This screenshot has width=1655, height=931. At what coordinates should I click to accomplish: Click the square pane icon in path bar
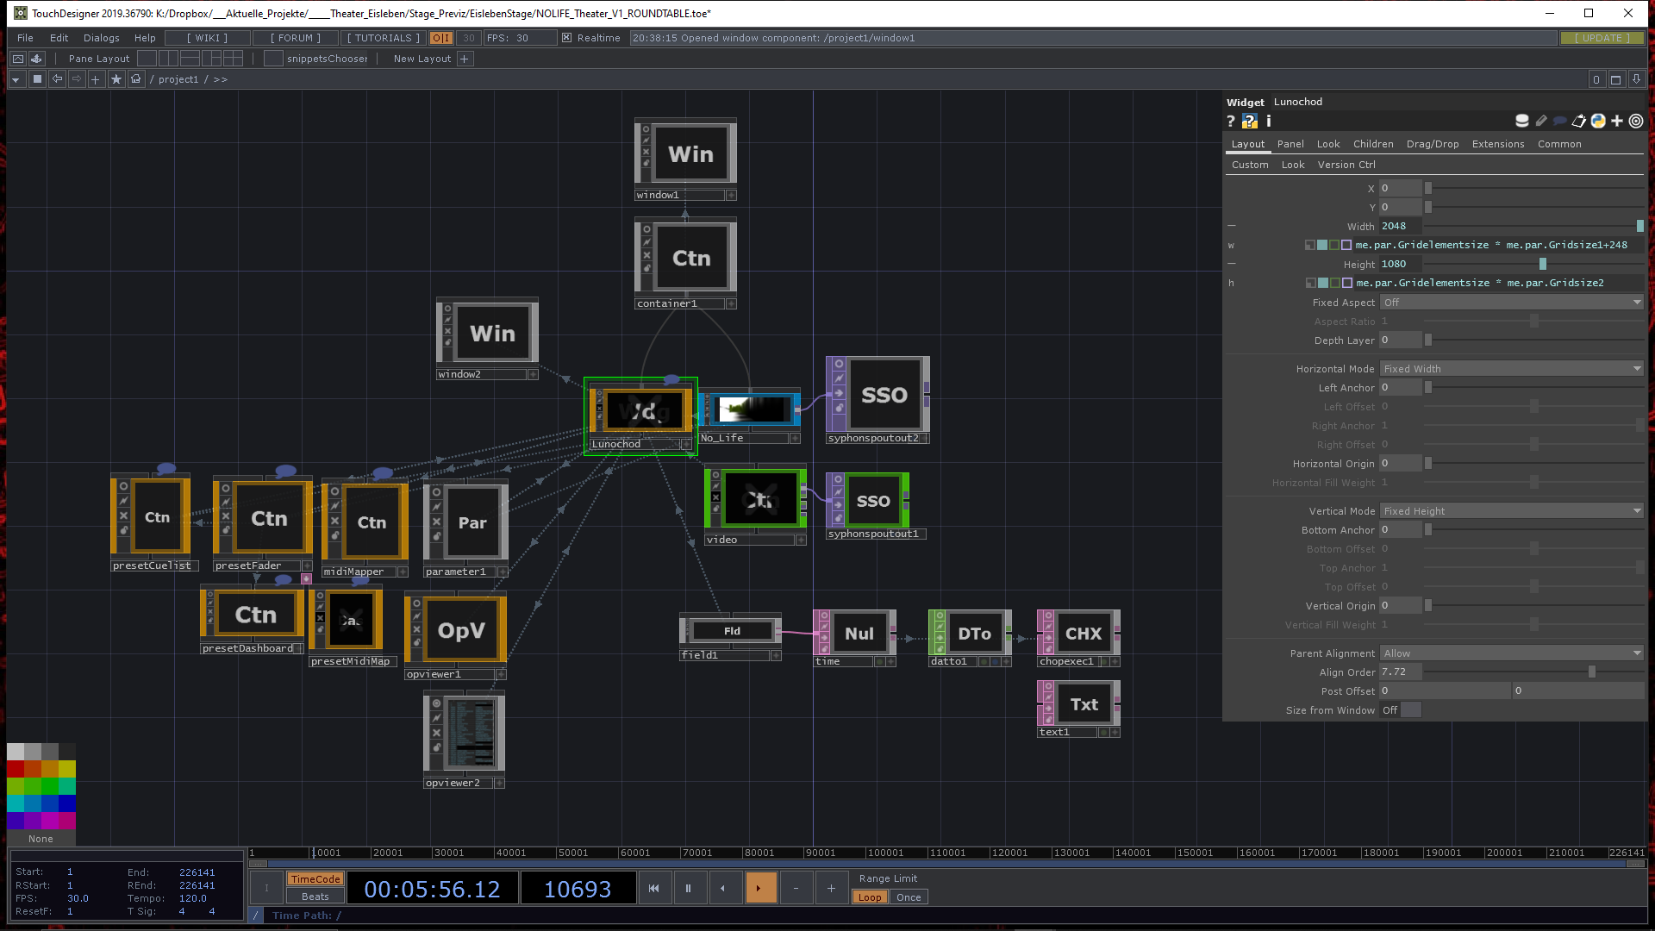(37, 79)
